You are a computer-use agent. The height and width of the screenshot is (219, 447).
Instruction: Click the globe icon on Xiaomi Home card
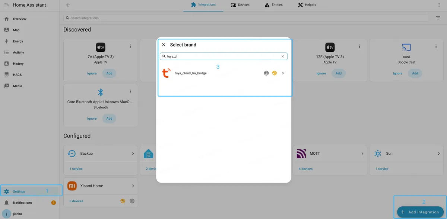pos(132,201)
